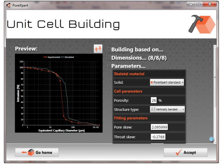Minimize the PoreXpert window

[x=191, y=4]
